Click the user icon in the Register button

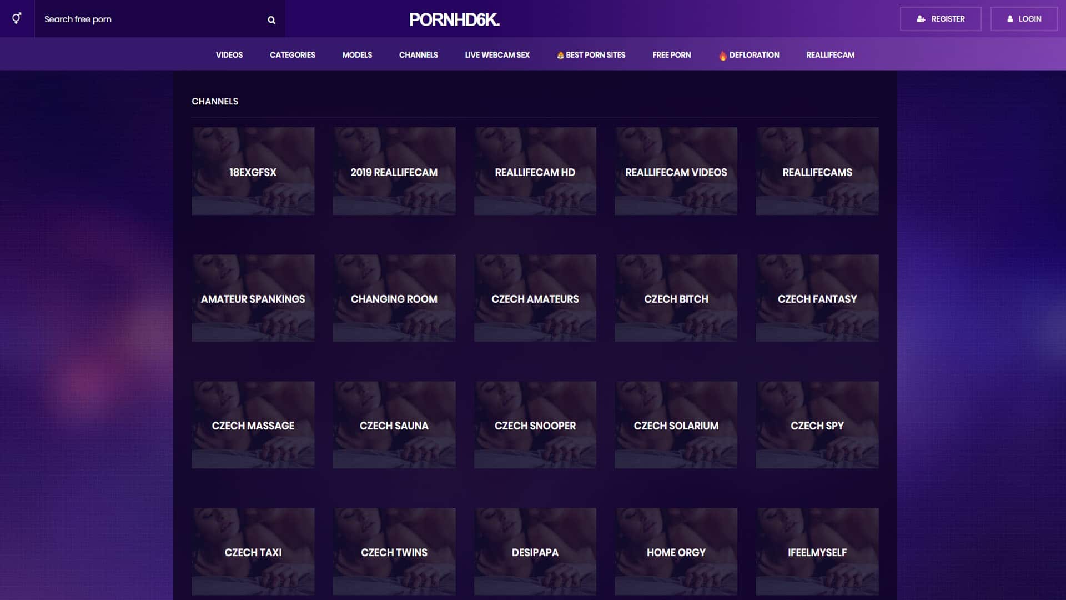coord(921,19)
